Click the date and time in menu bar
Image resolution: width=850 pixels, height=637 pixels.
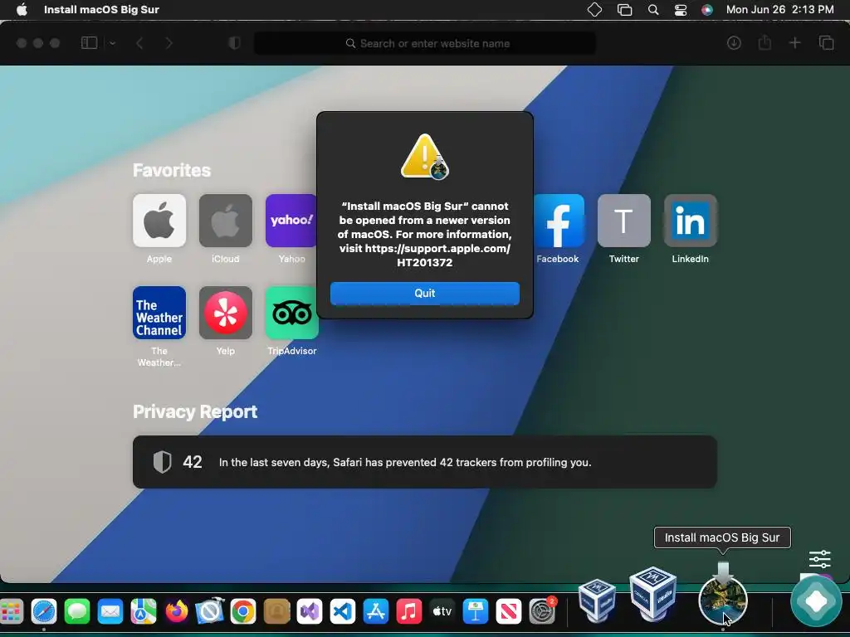click(x=779, y=10)
